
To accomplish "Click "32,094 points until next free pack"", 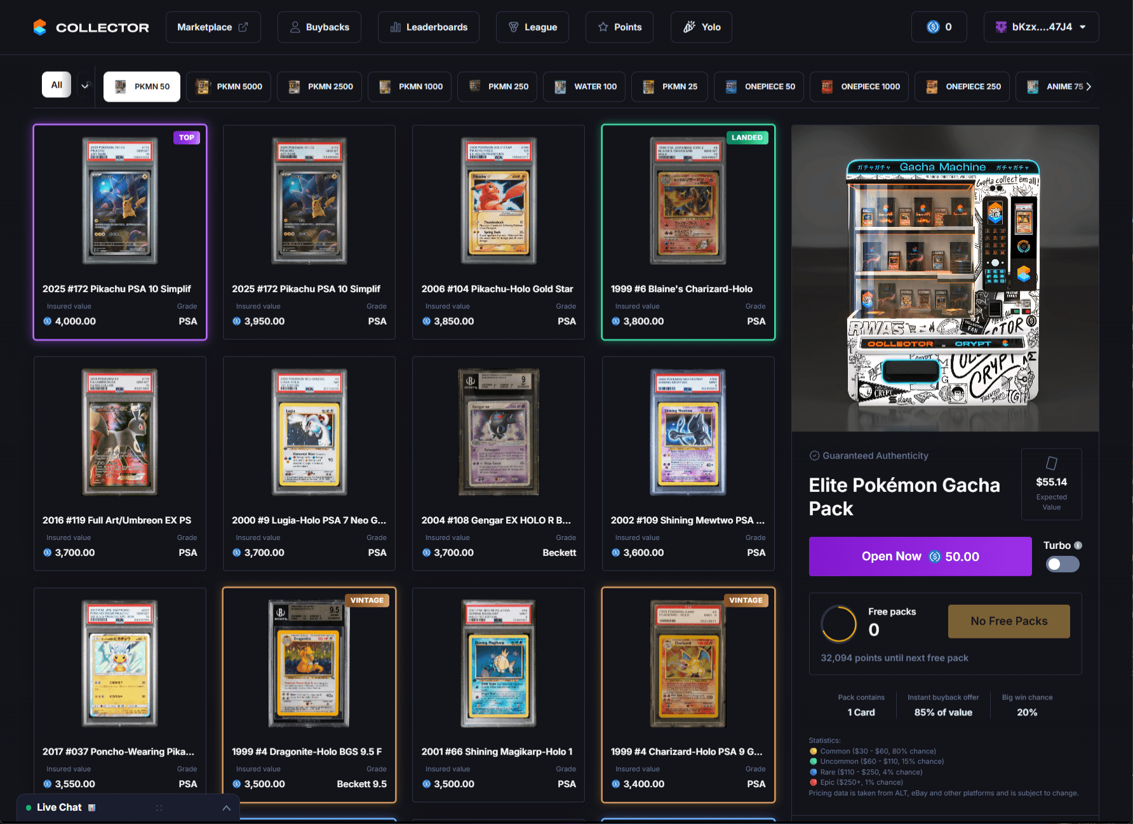I will [x=894, y=658].
